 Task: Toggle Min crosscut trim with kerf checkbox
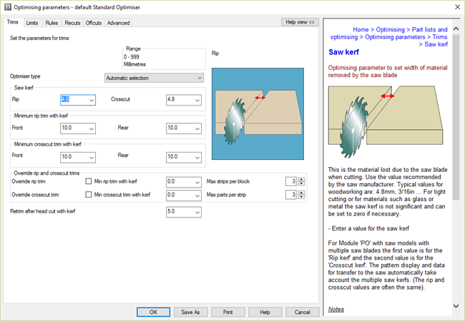point(89,194)
